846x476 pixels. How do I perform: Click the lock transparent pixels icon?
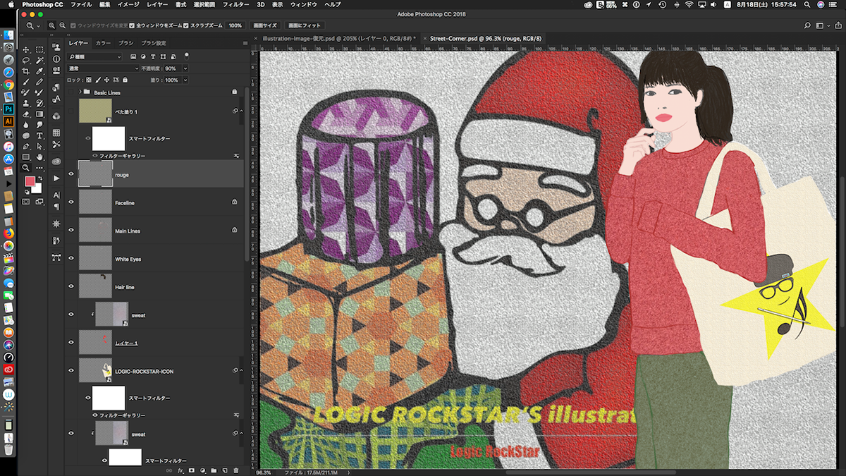(90, 80)
